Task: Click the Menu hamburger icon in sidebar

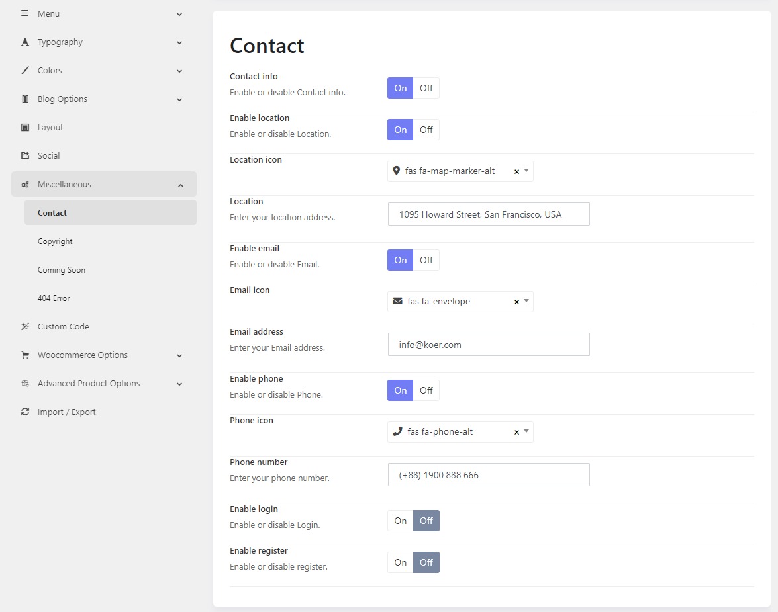Action: (24, 13)
